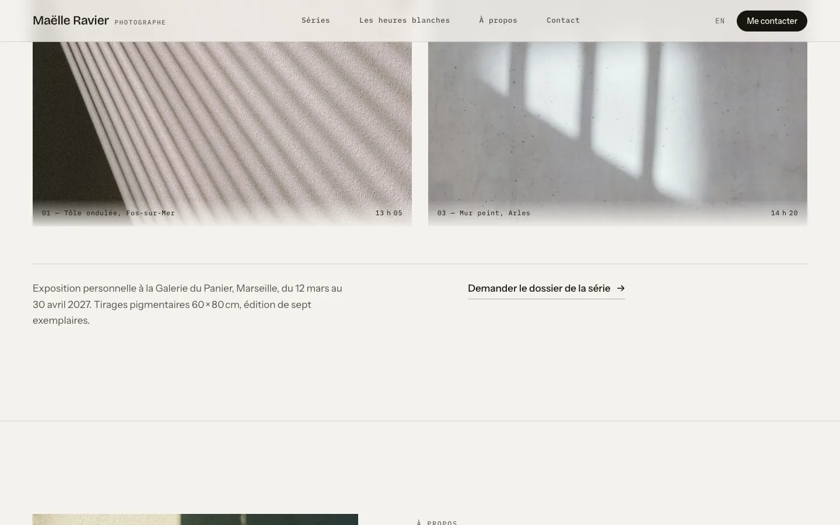Click the caption 03 — Mur peint, Arles
This screenshot has height=525, width=840.
484,213
